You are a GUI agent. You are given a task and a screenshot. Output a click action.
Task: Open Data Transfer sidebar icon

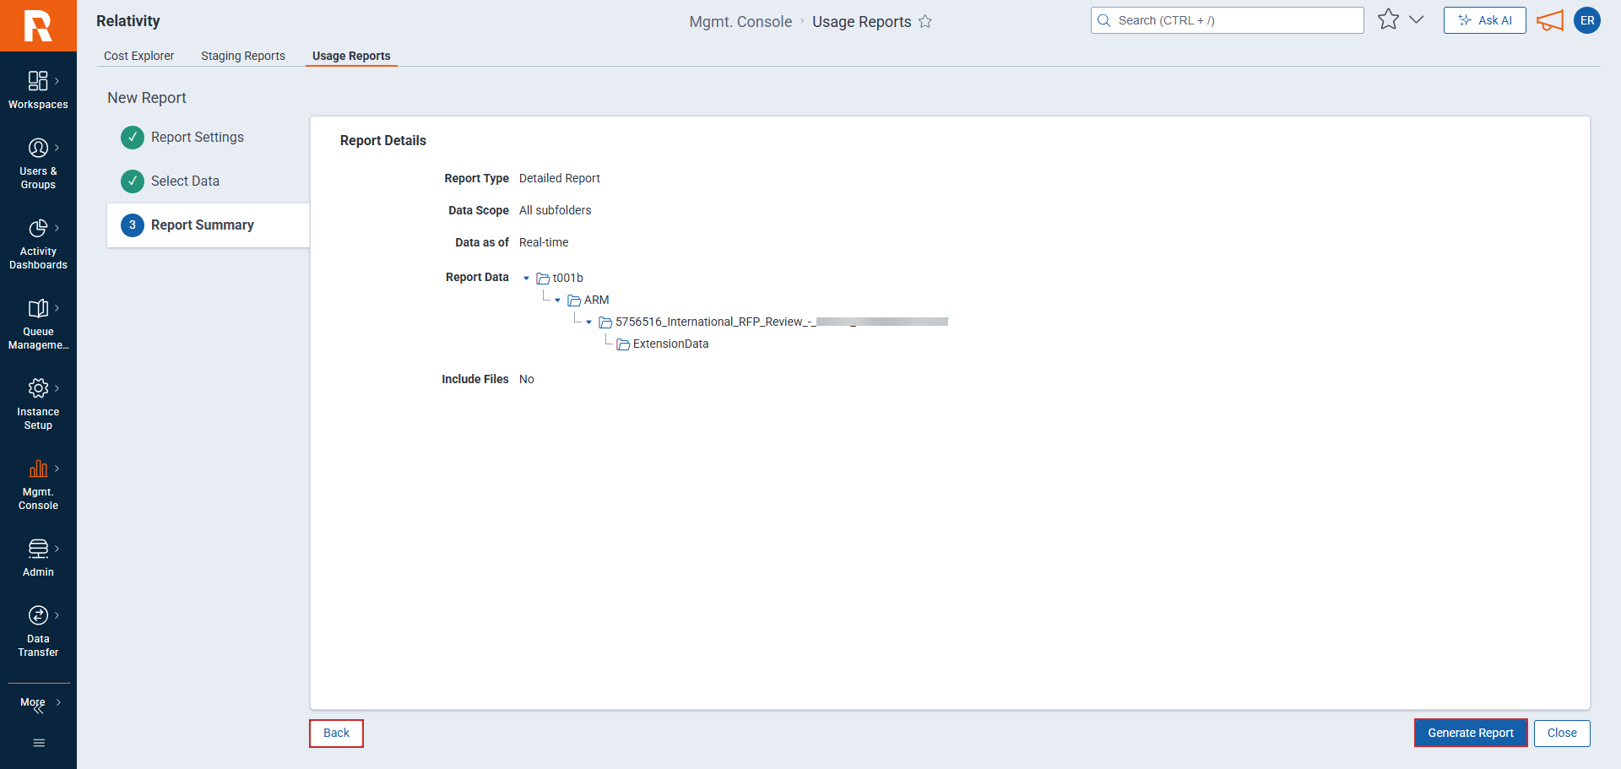pos(38,615)
